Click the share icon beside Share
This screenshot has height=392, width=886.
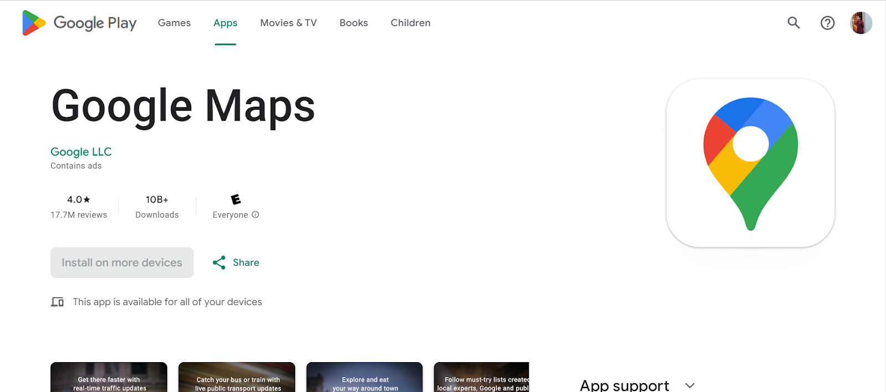[219, 262]
